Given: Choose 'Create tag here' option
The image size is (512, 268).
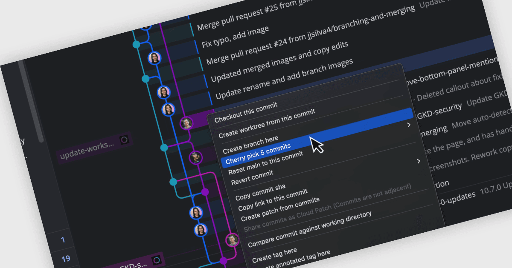Looking at the screenshot, I should (274, 255).
